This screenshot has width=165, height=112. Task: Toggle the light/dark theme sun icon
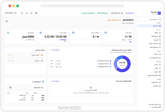(27, 13)
